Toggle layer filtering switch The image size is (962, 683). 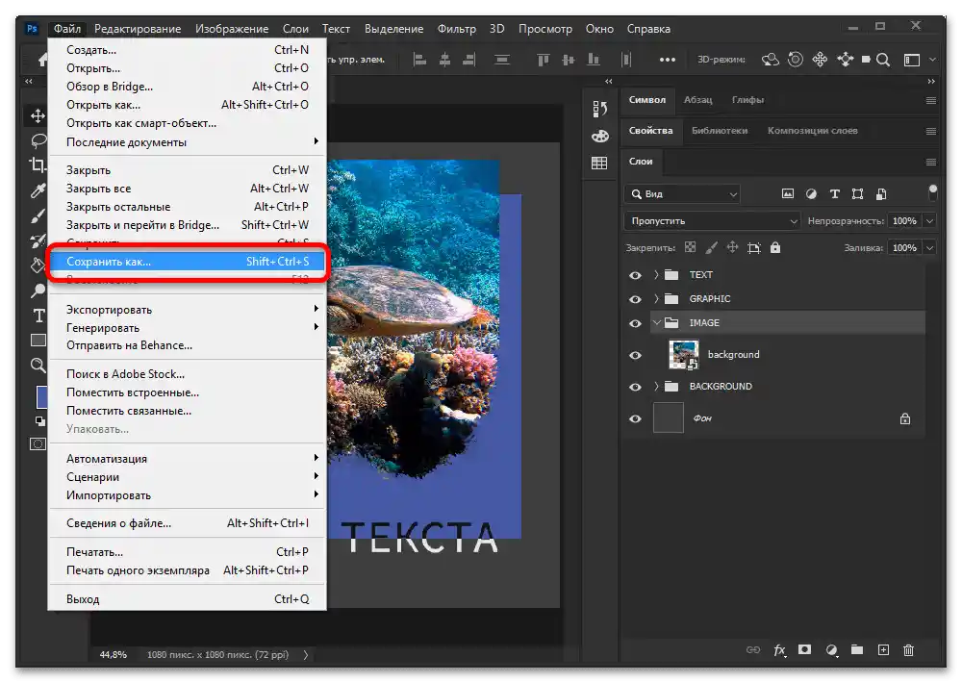click(x=932, y=192)
